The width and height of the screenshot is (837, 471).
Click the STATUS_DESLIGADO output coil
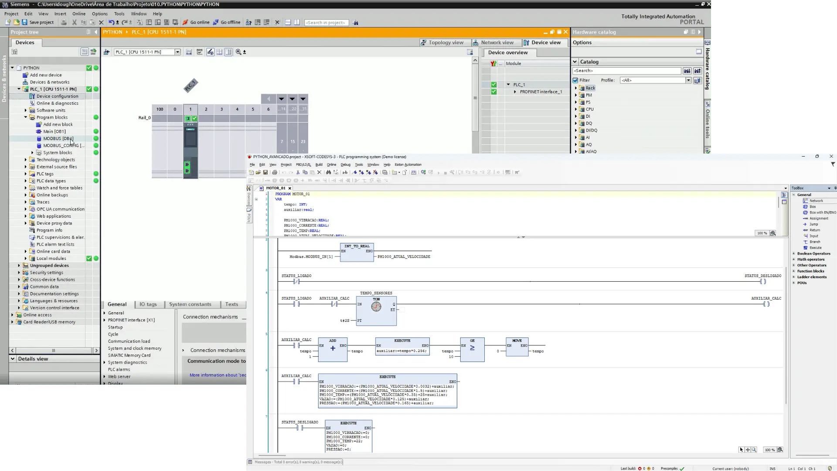click(x=763, y=282)
